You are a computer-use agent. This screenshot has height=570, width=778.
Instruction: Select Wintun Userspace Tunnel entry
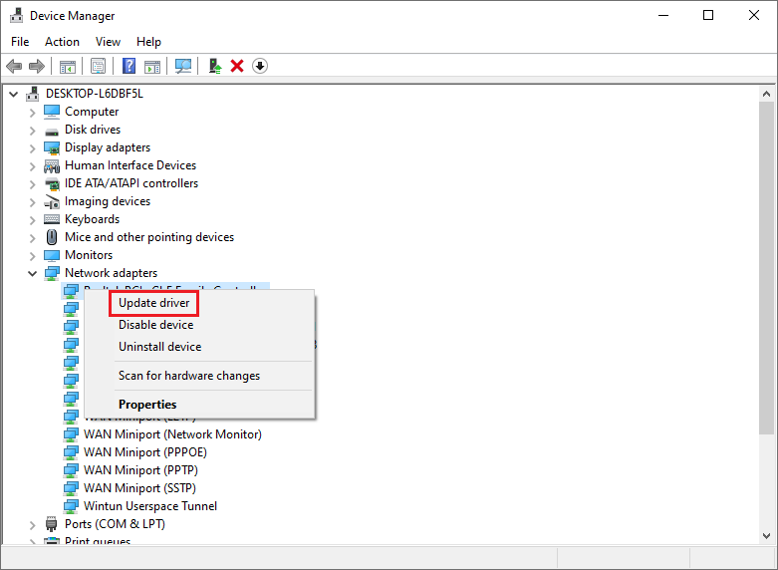click(150, 506)
